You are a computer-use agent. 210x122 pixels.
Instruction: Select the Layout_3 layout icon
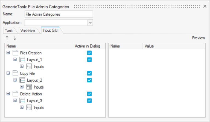tap(22, 101)
